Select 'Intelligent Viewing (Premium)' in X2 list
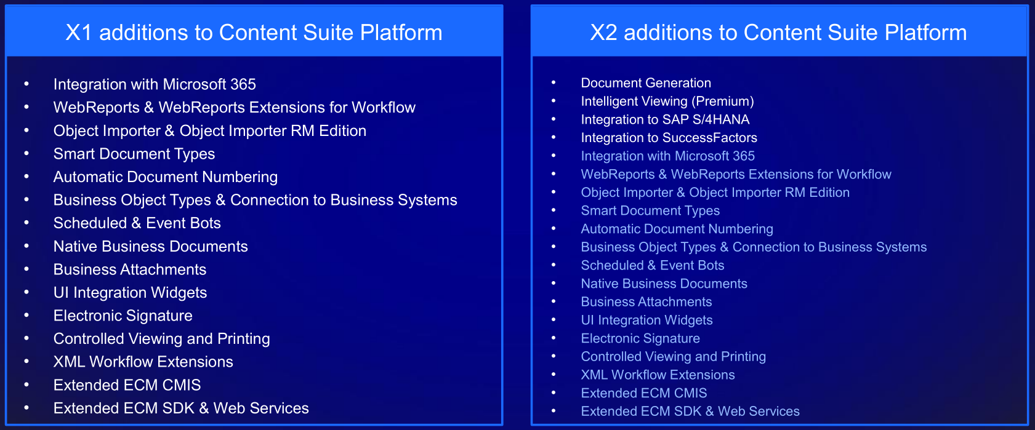The height and width of the screenshot is (430, 1035). click(x=667, y=102)
